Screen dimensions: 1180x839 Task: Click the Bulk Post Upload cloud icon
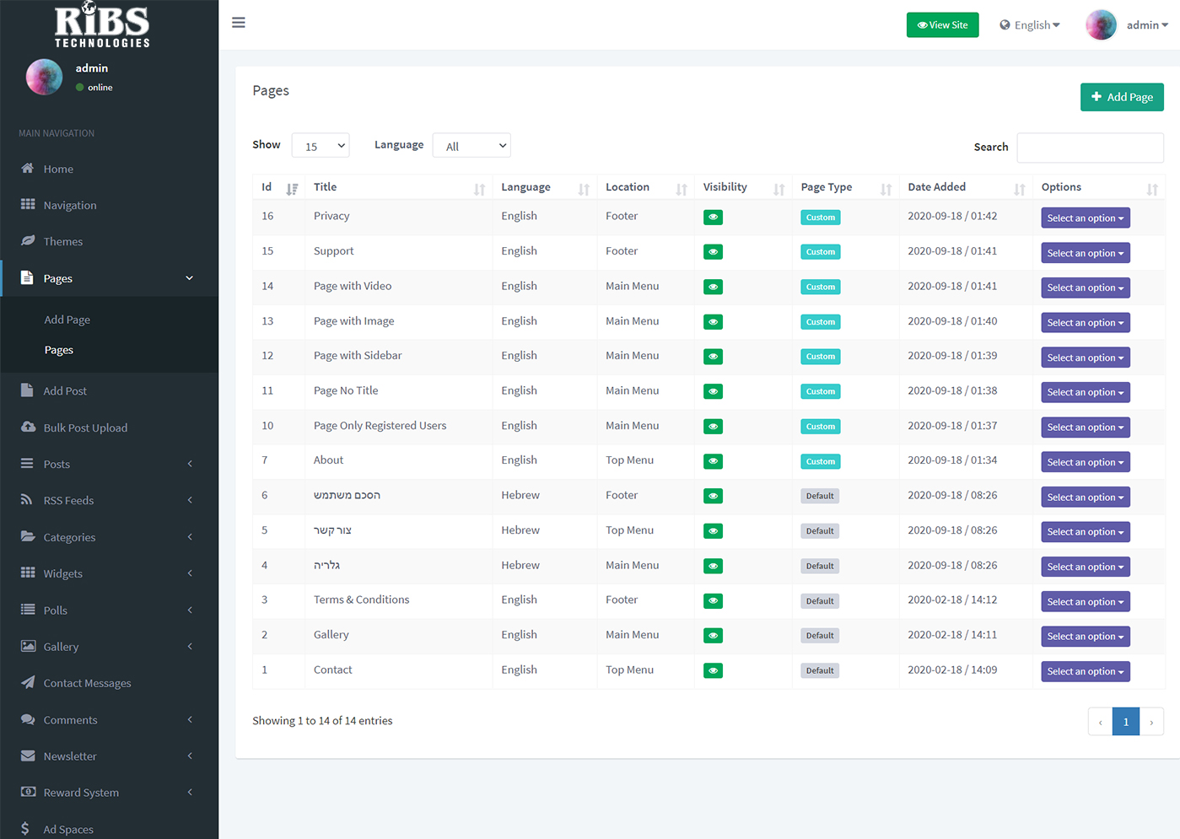[28, 428]
